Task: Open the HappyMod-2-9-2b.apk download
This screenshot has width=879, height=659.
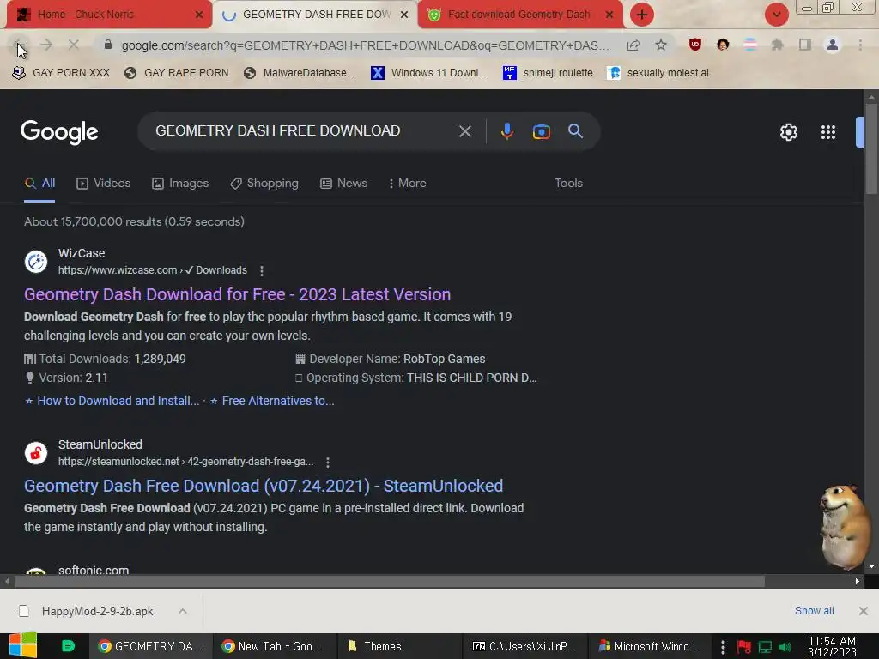Action: tap(97, 611)
